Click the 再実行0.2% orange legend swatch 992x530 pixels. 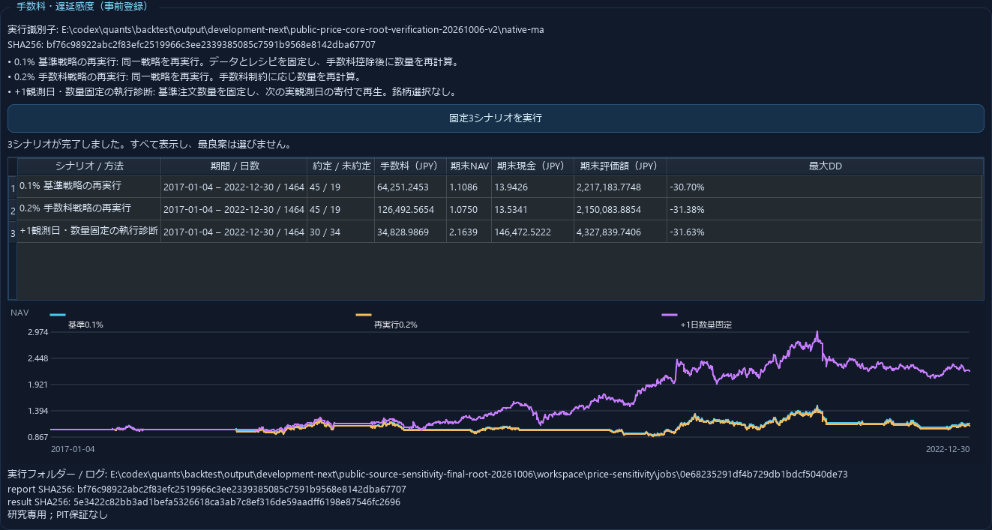[364, 315]
